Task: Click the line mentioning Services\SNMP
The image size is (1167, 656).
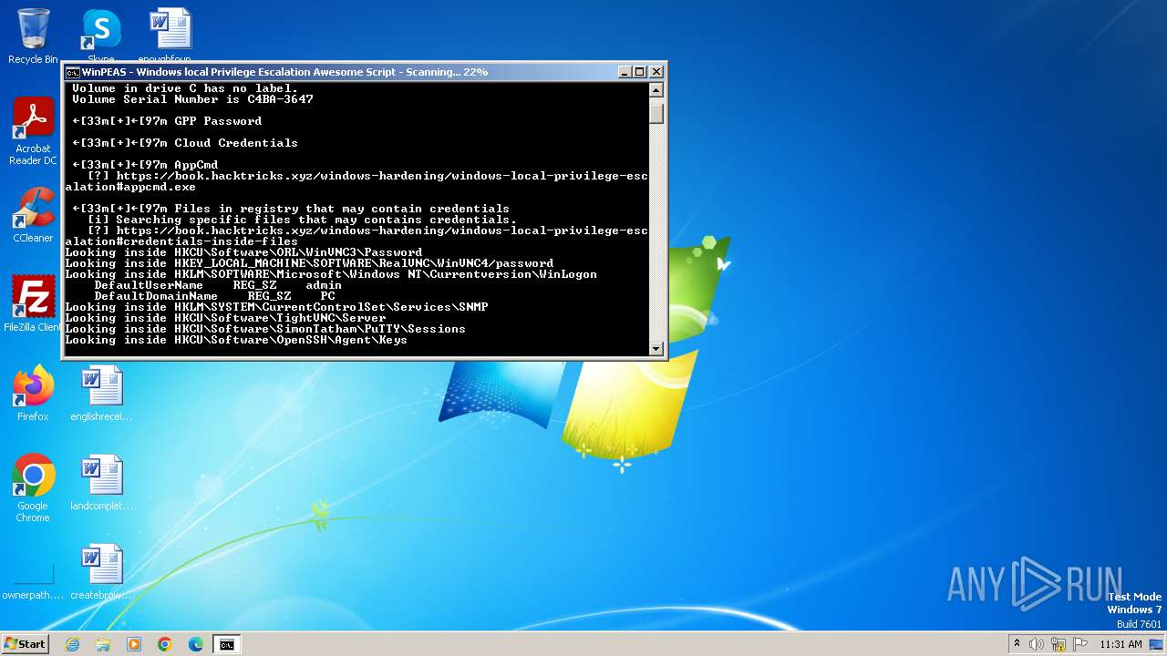Action: (276, 307)
